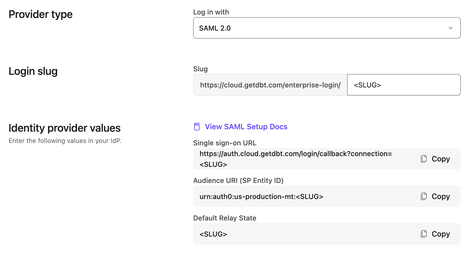Click the Default Relay State <SLUG> value
471x258 pixels.
click(213, 234)
